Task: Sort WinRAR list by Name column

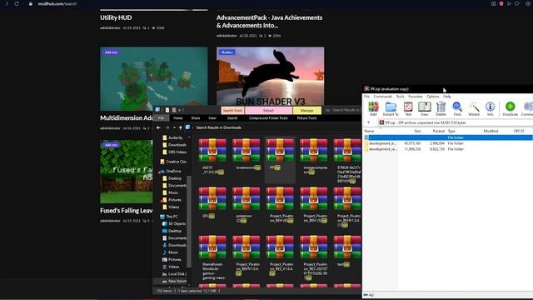Action: coord(369,131)
